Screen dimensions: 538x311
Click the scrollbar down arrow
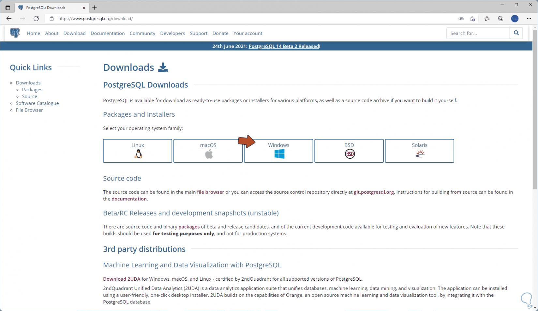pyautogui.click(x=535, y=308)
